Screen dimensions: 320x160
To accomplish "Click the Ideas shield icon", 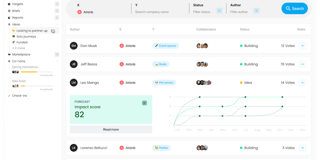I will [9, 24].
